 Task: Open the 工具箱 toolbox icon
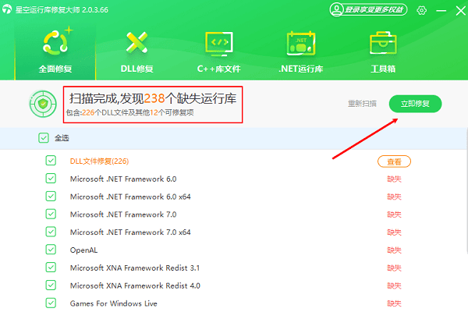click(383, 43)
